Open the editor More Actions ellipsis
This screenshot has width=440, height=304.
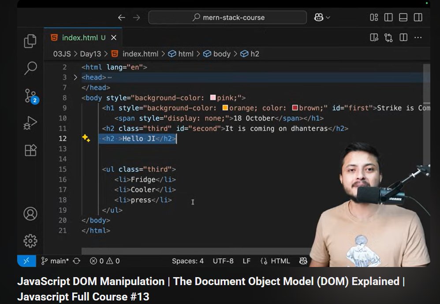[418, 37]
